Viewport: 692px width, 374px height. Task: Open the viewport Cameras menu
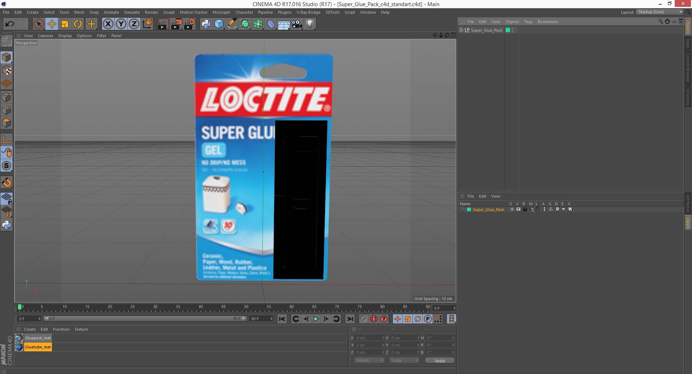45,36
